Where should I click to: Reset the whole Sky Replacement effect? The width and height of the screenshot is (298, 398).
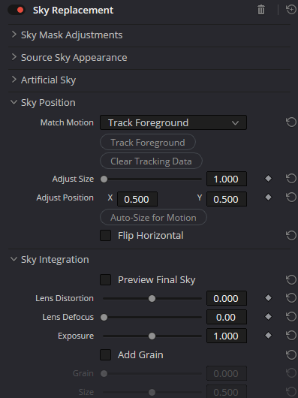click(291, 10)
